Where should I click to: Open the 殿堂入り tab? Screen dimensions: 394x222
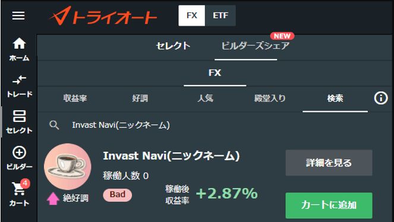coord(270,98)
